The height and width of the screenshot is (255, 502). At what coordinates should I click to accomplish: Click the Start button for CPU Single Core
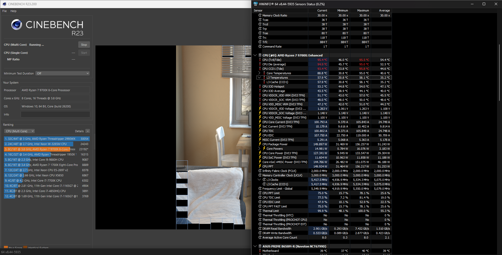pyautogui.click(x=84, y=53)
